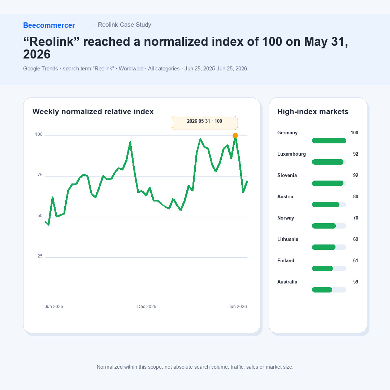Click the Lithuania value 69
The image size is (390, 390).
coord(356,239)
